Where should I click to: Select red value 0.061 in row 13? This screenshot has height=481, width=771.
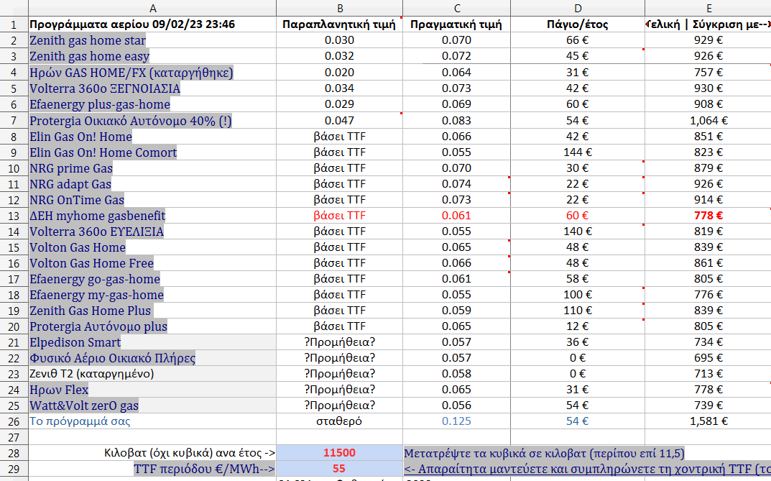[x=456, y=216]
